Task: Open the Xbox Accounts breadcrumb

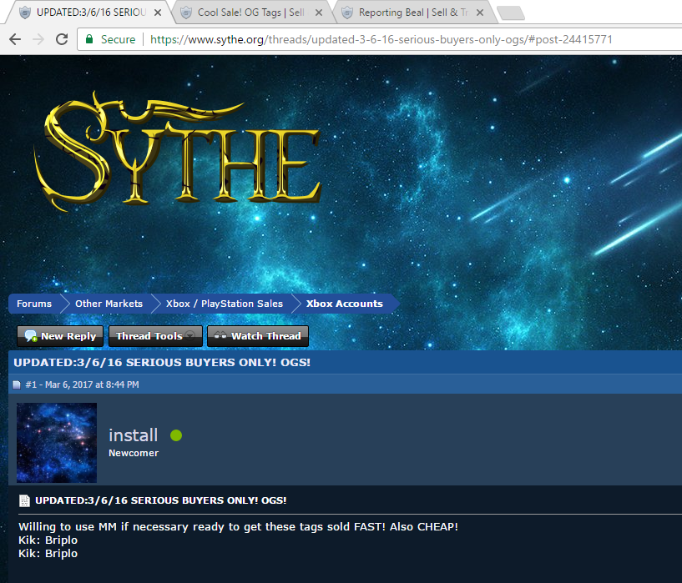Action: (345, 304)
